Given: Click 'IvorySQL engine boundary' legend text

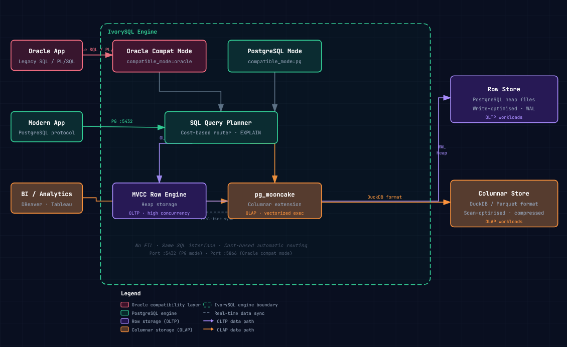Looking at the screenshot, I should tap(246, 305).
